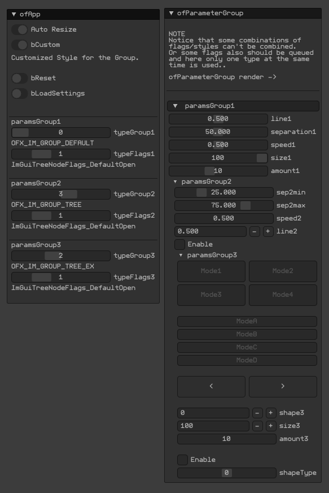Screen dimensions: 329x493
Task: Increase size3 with plus button
Action: [271, 426]
